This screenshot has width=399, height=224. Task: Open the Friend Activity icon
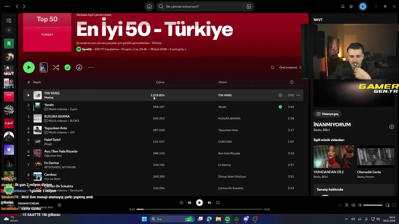pos(351,7)
